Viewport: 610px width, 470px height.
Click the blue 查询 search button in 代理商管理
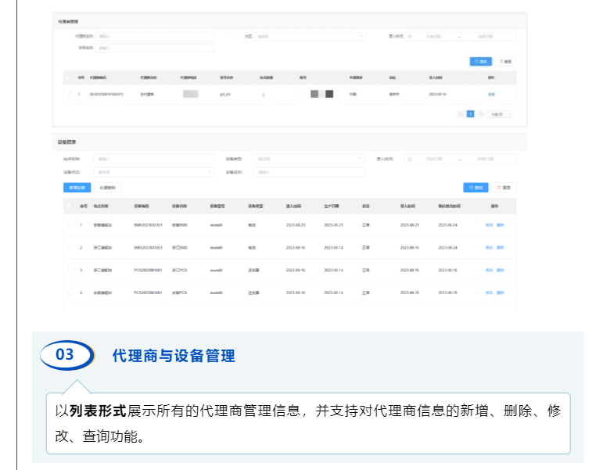[480, 61]
